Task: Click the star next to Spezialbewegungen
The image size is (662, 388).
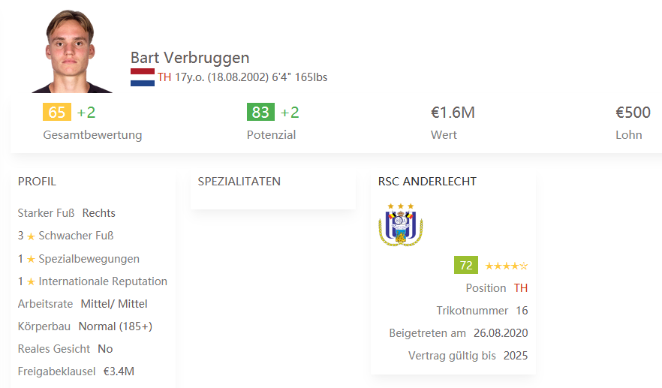Action: [x=31, y=259]
